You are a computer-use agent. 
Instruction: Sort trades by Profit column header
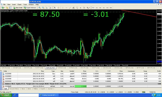[159, 71]
